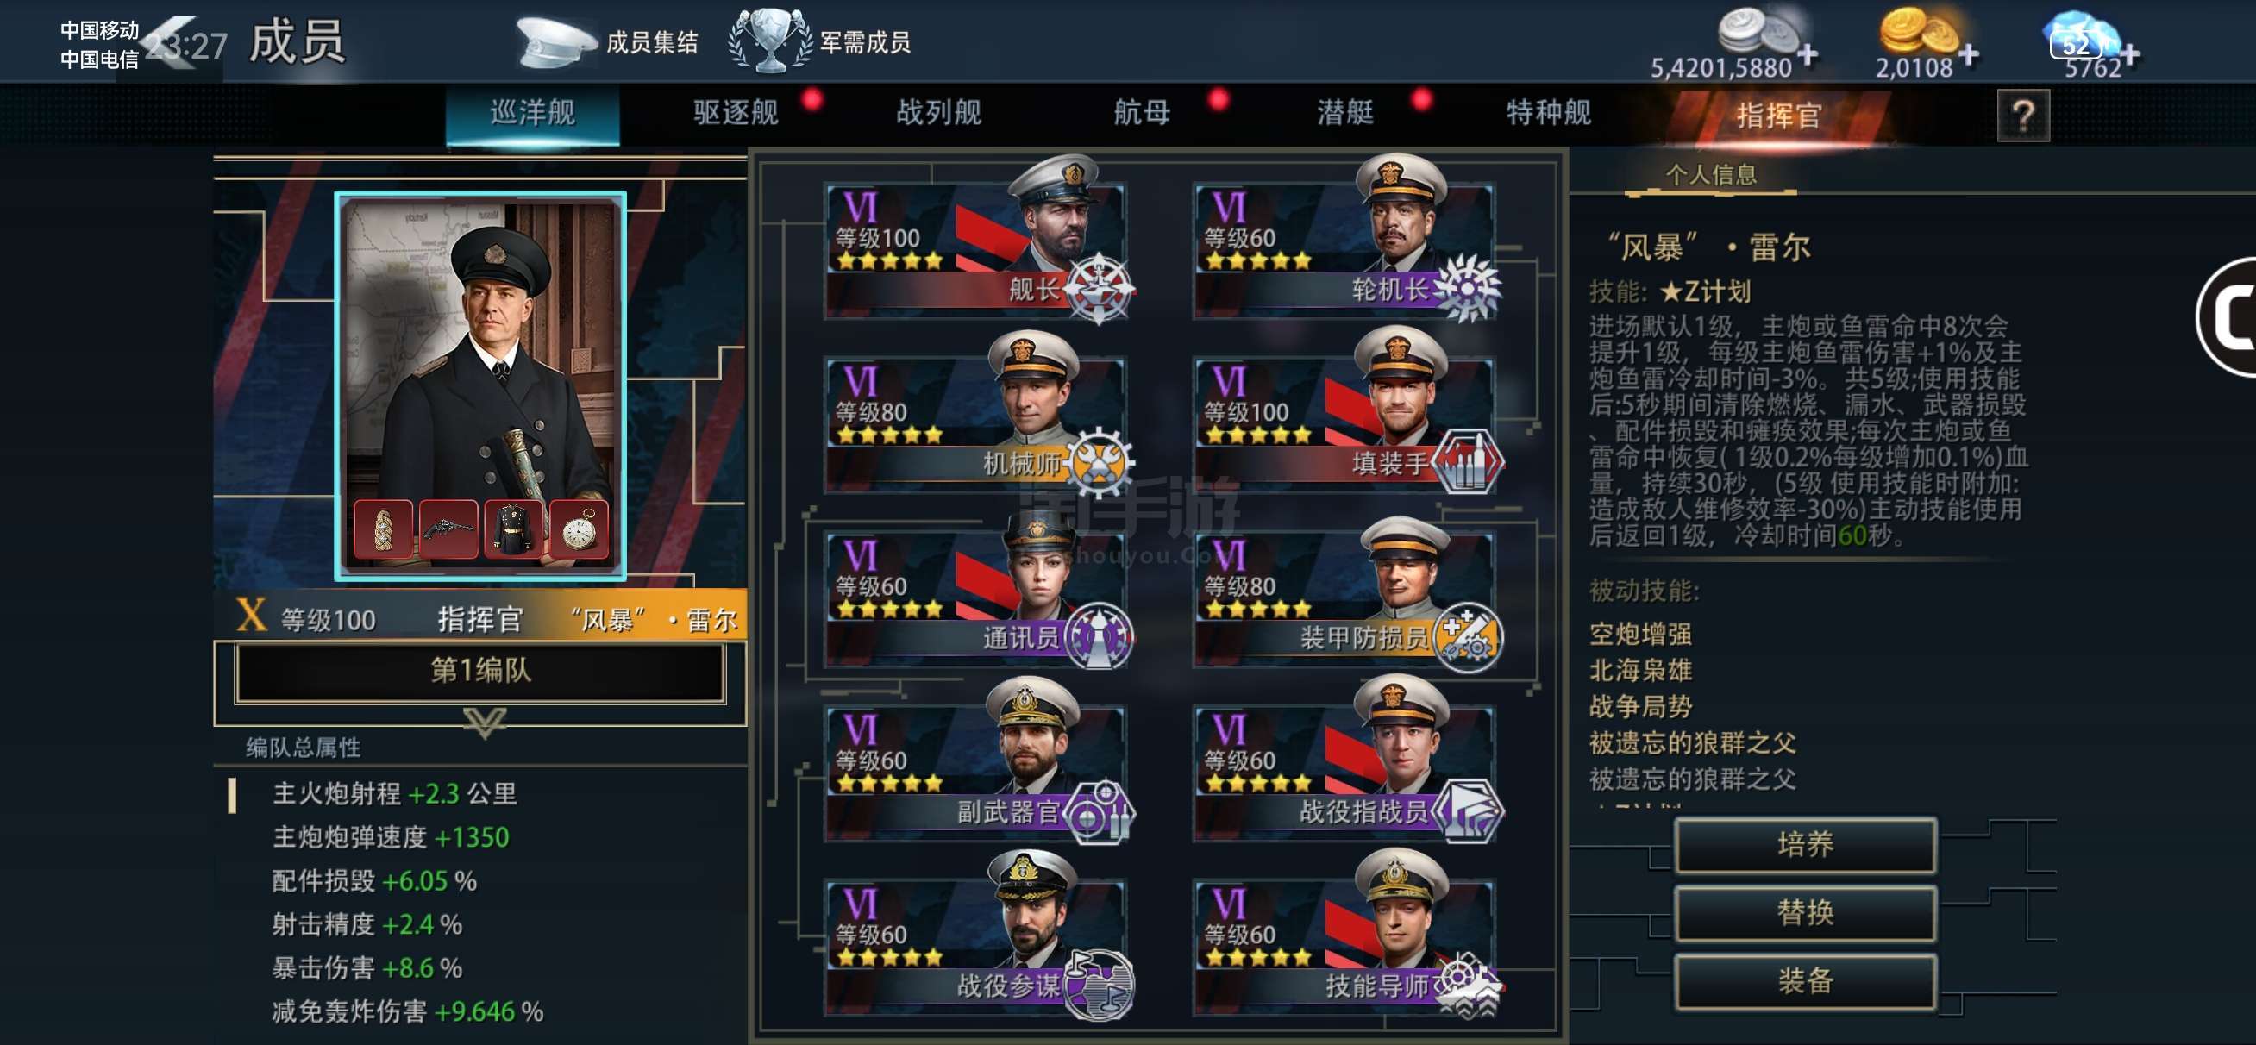Expand the 第1编队 fleet dropdown
Image resolution: width=2256 pixels, height=1045 pixels.
tap(480, 670)
